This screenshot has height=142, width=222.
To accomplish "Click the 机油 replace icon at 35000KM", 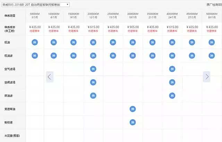I will (x=153, y=42).
